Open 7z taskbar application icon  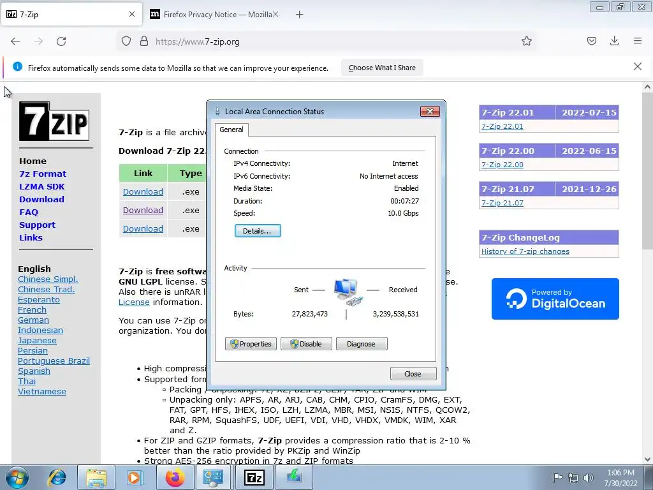(x=254, y=477)
